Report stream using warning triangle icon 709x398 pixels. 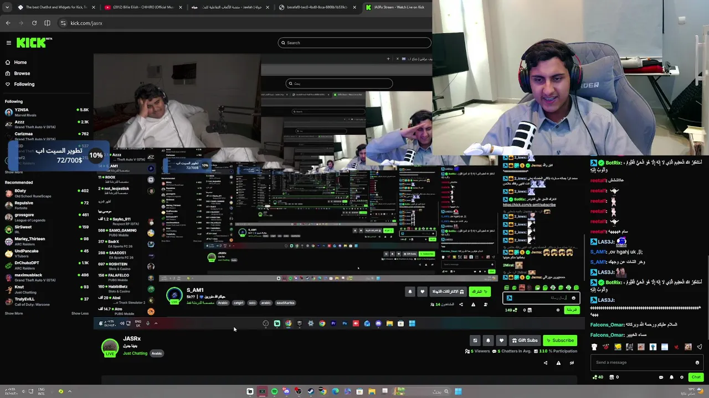[558, 363]
